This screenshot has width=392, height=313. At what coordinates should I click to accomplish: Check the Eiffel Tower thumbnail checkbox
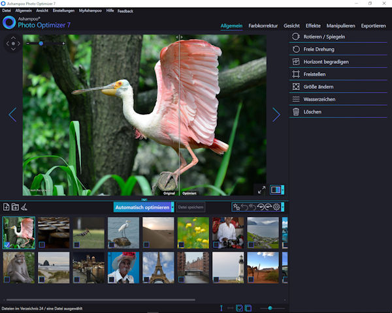point(146,279)
